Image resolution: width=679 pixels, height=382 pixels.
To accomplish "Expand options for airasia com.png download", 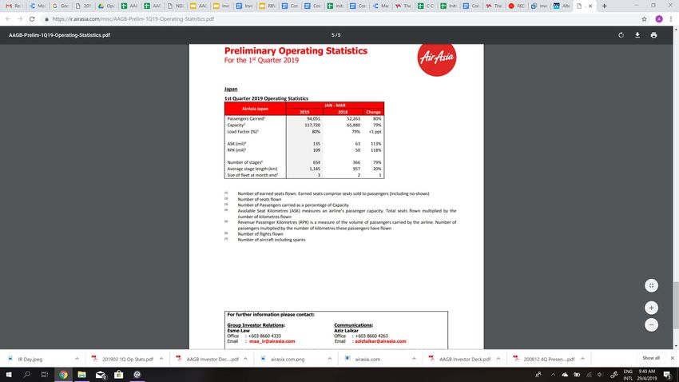I will pyautogui.click(x=330, y=359).
